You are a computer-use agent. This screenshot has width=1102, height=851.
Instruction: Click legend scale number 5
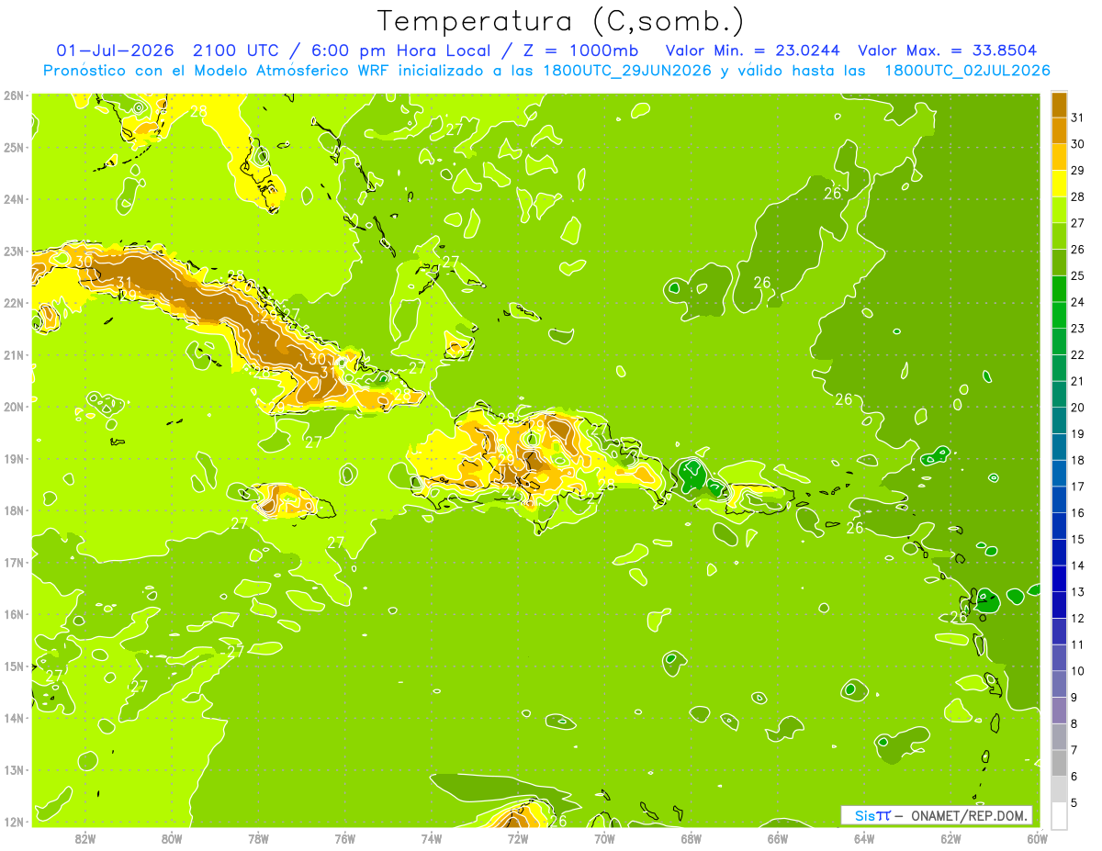tap(1074, 802)
